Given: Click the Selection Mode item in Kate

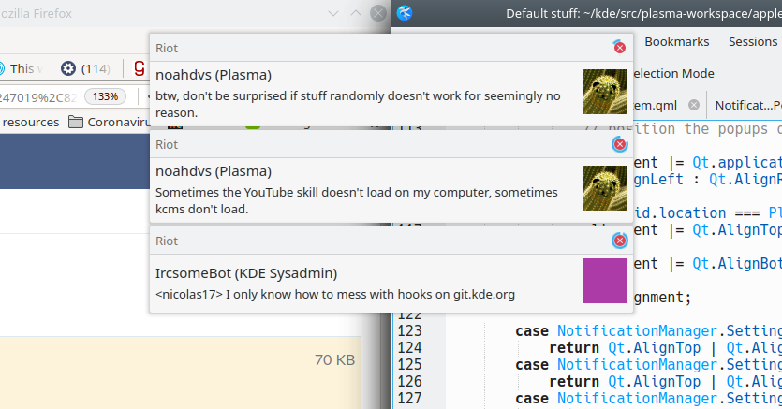Looking at the screenshot, I should [x=673, y=74].
